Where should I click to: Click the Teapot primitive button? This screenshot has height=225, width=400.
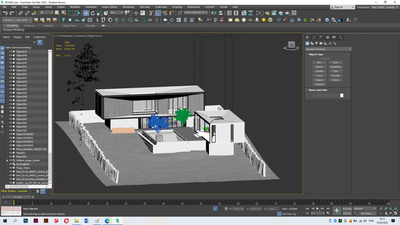pyautogui.click(x=319, y=80)
